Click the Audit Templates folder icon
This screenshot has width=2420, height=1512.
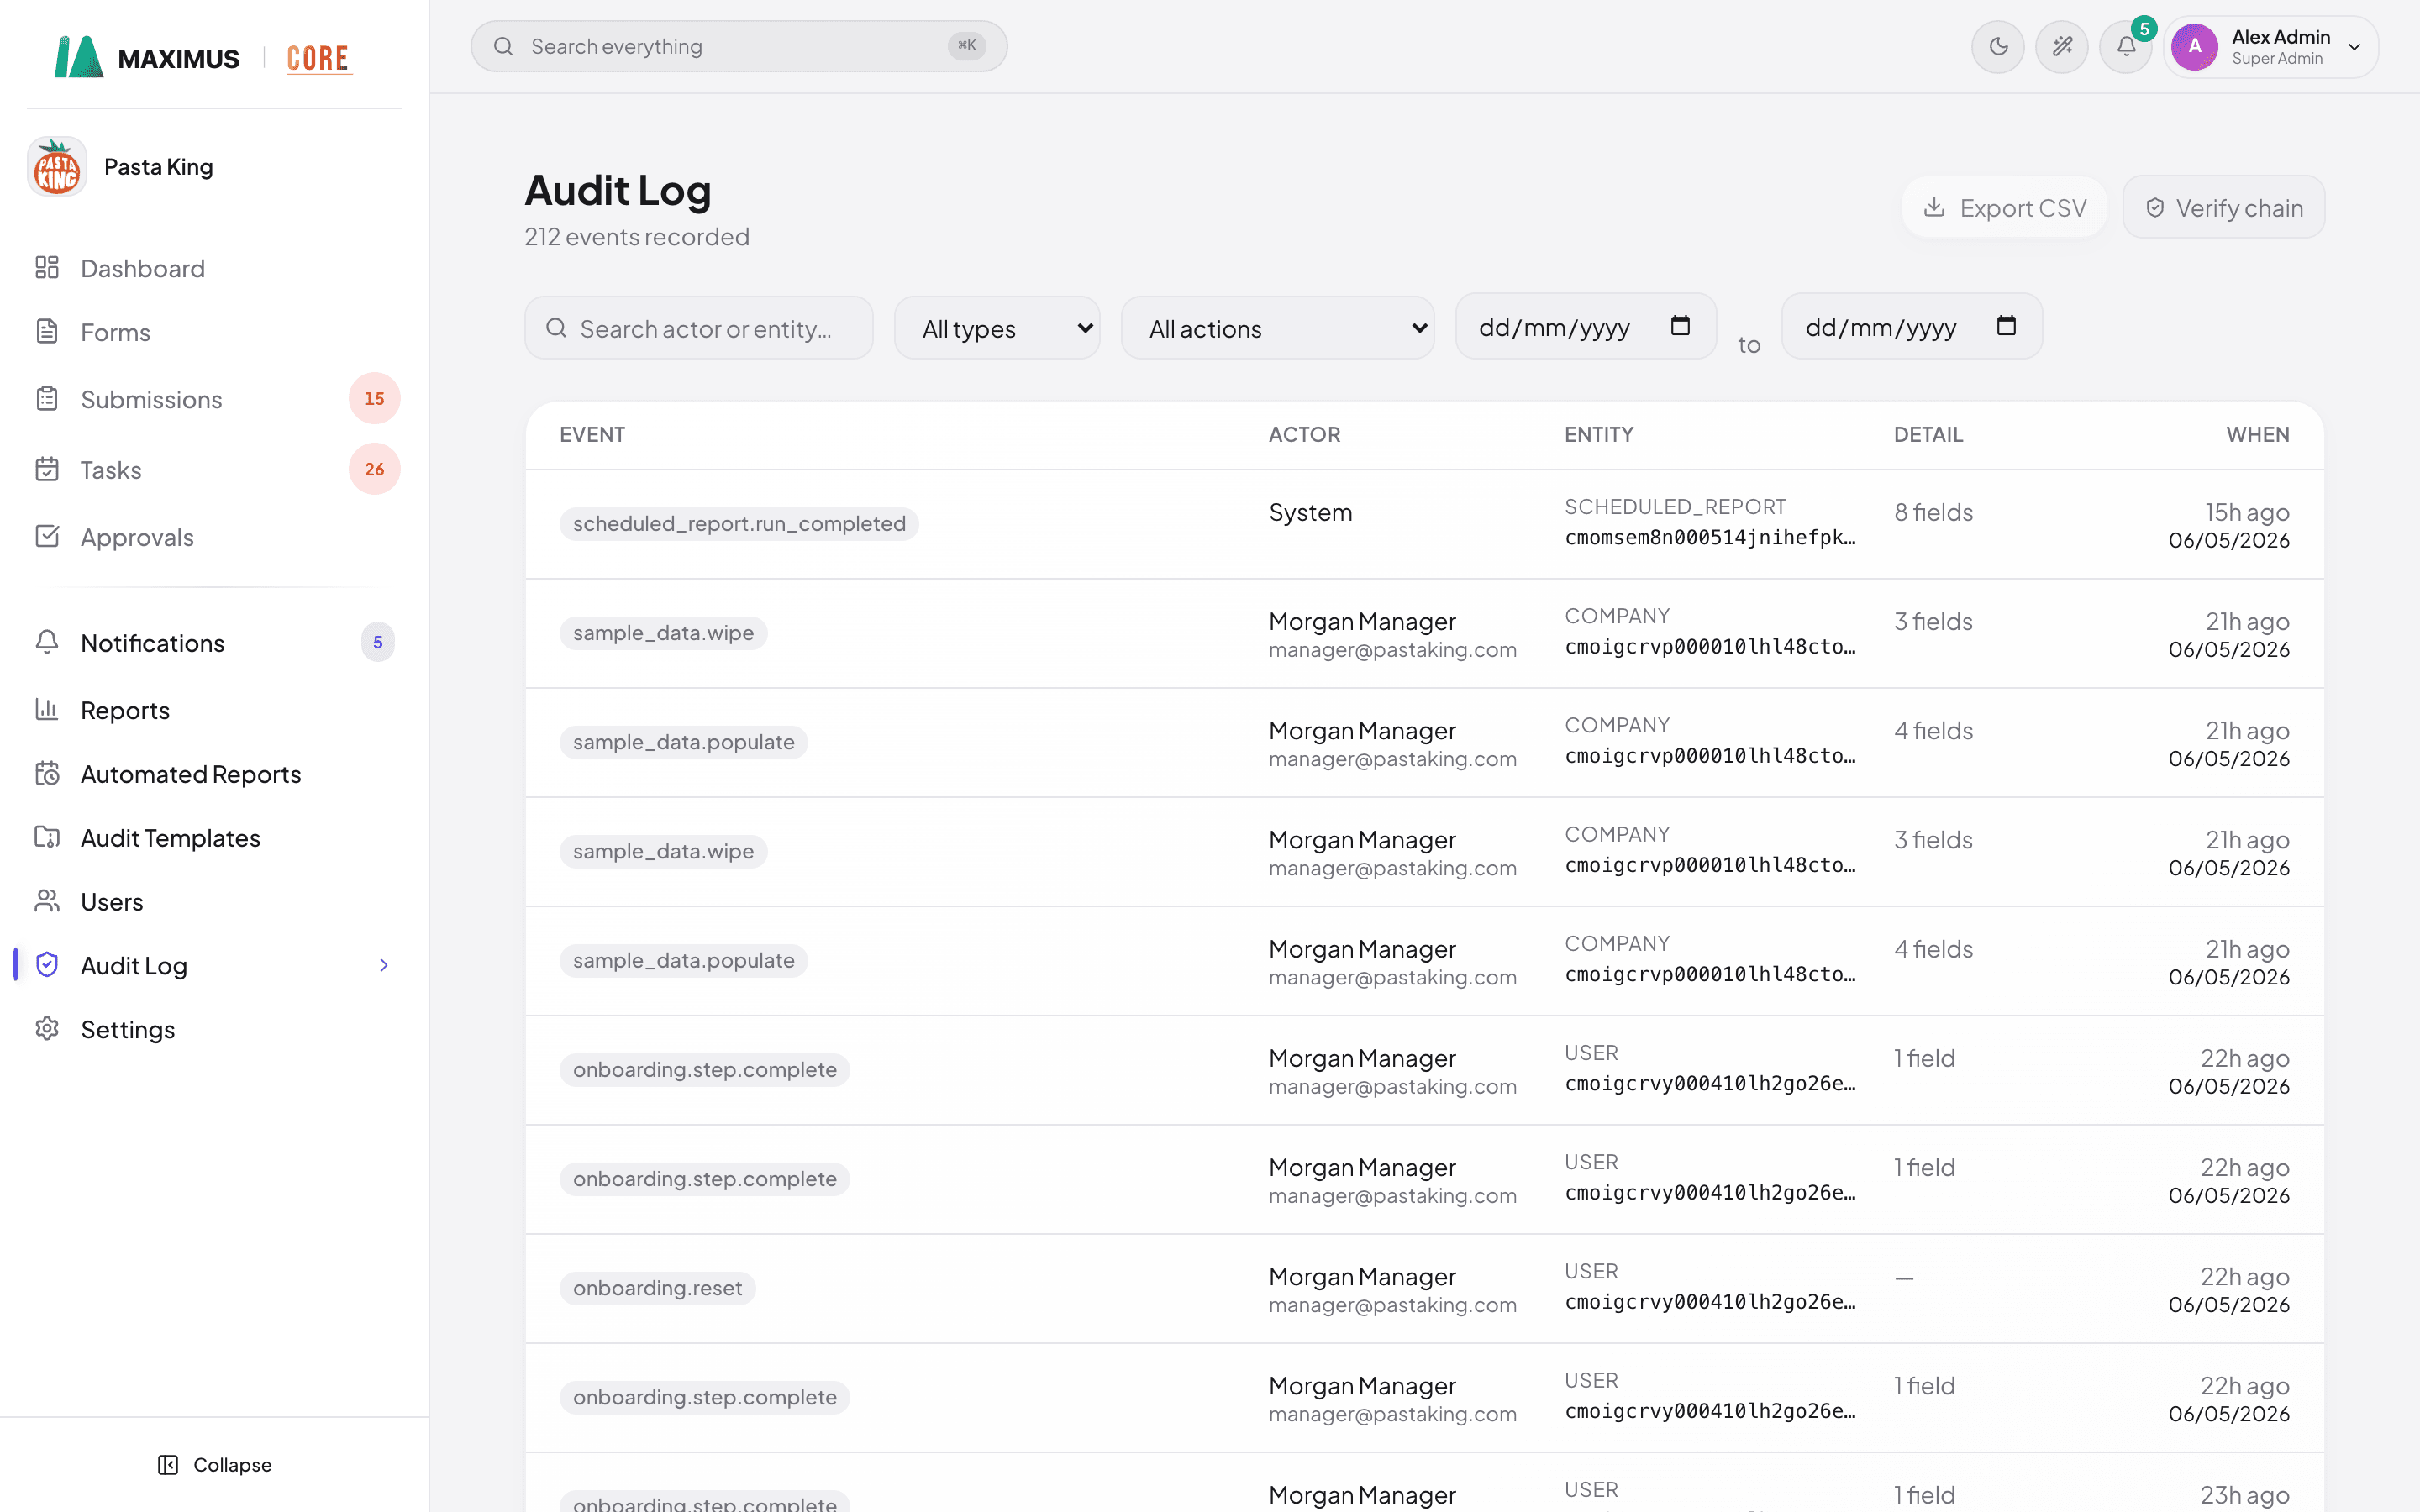point(47,837)
